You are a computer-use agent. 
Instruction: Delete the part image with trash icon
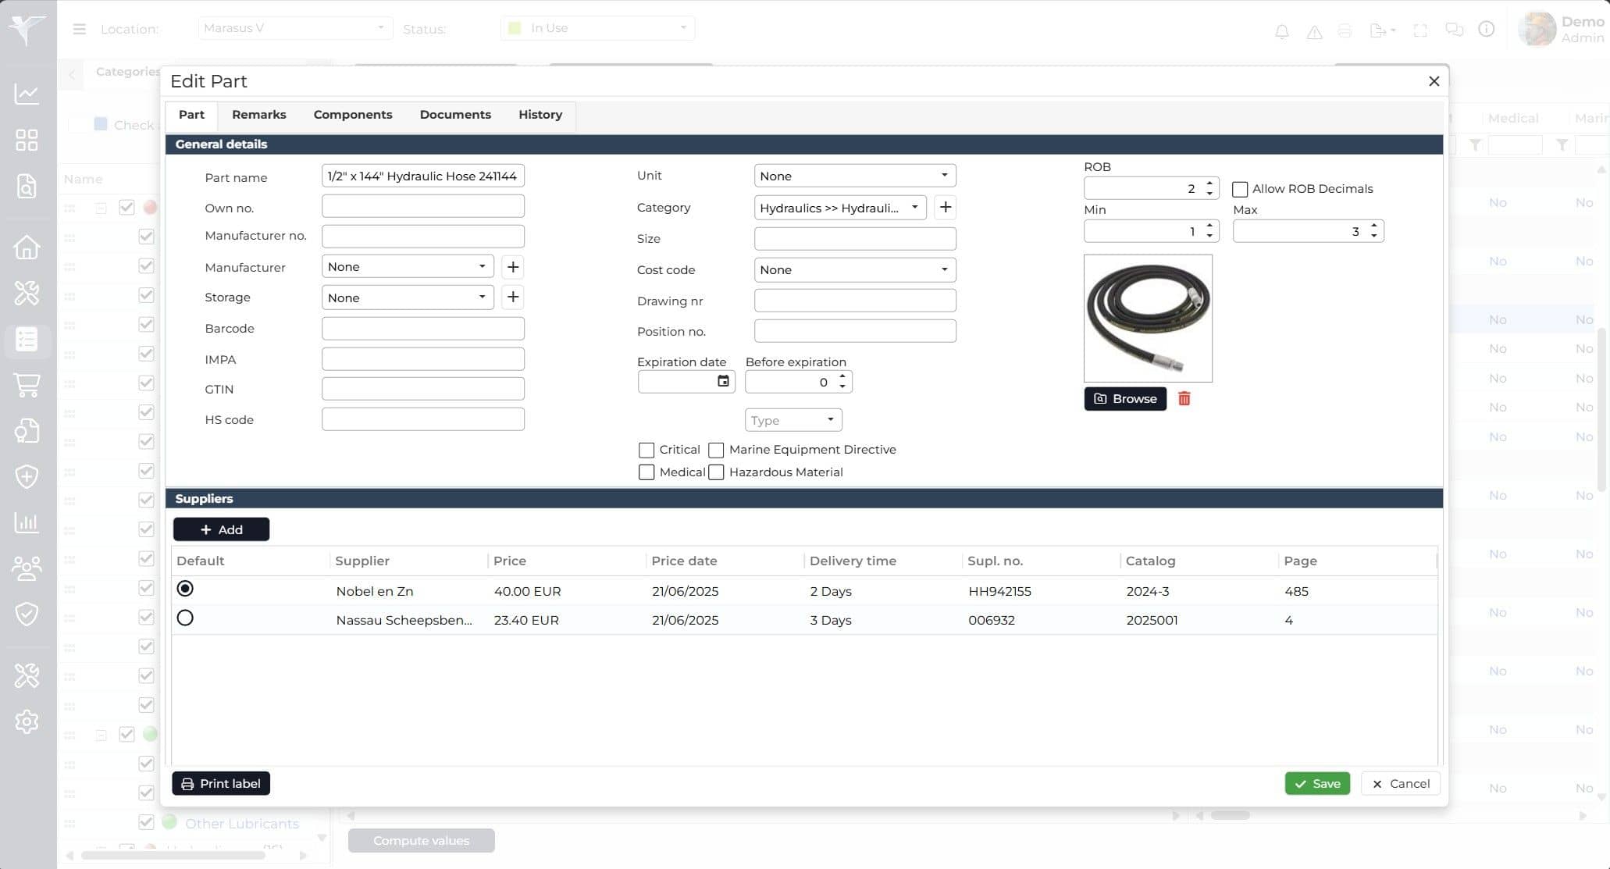pyautogui.click(x=1184, y=398)
